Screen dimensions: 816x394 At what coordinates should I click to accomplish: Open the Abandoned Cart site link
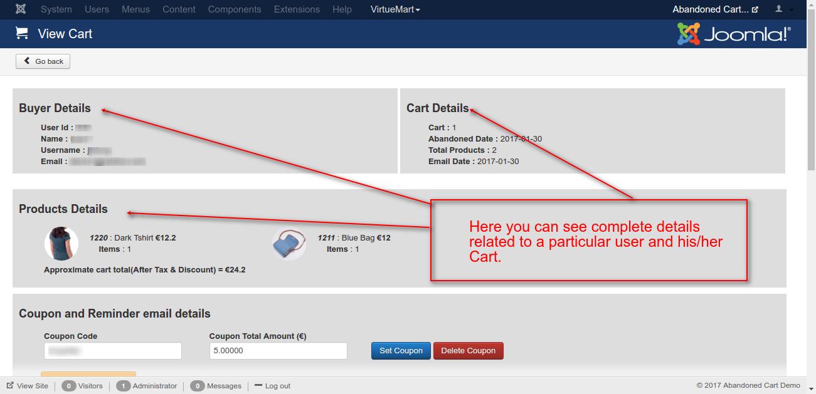(715, 9)
